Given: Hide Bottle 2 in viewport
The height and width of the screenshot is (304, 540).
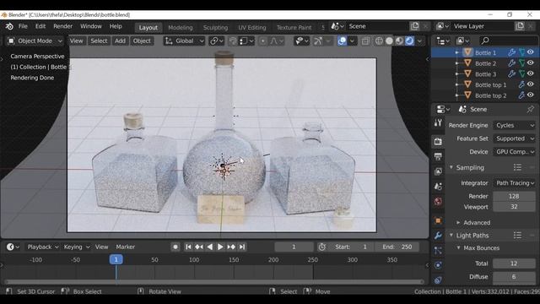Looking at the screenshot, I should tap(531, 62).
